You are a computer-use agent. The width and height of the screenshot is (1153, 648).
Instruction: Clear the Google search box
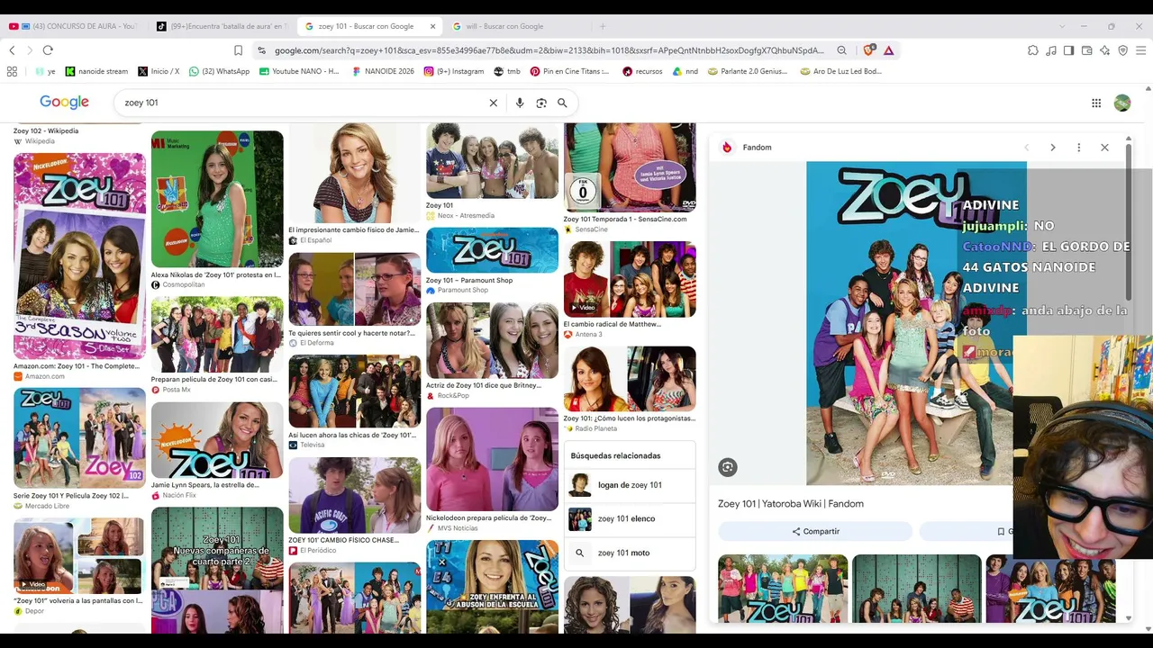pyautogui.click(x=493, y=103)
